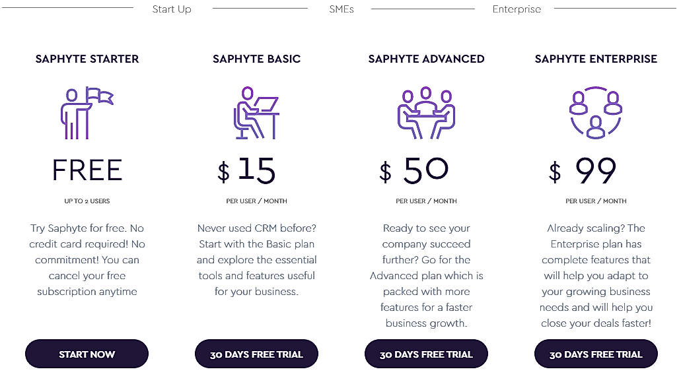Screen dimensions: 681x392
Task: Open the SMEs pricing tab
Action: pos(341,9)
